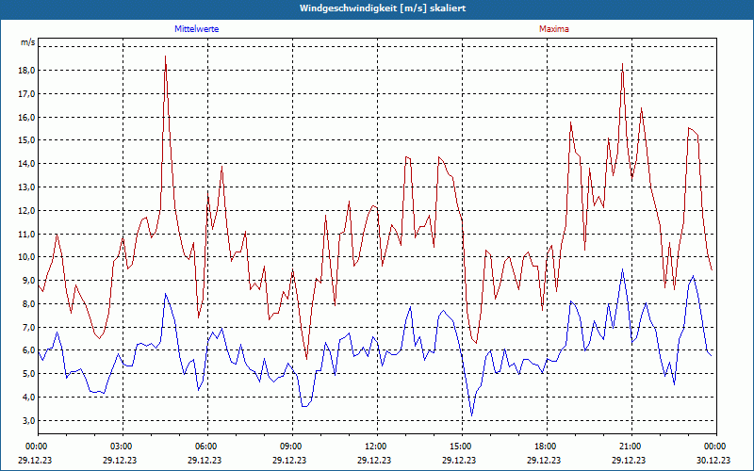Click the 10,0 y-axis value

pyautogui.click(x=27, y=257)
